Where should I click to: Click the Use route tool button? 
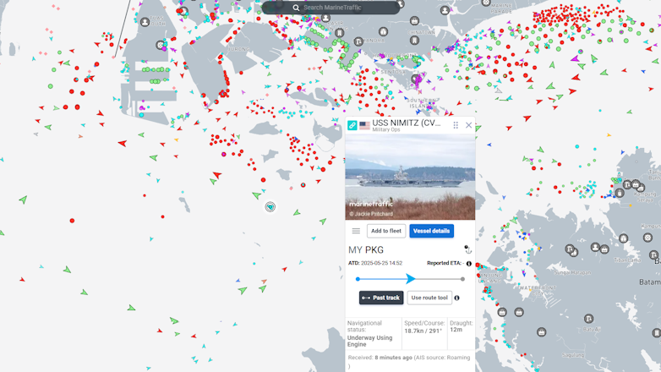click(x=429, y=298)
